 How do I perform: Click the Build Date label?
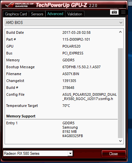click(15, 32)
